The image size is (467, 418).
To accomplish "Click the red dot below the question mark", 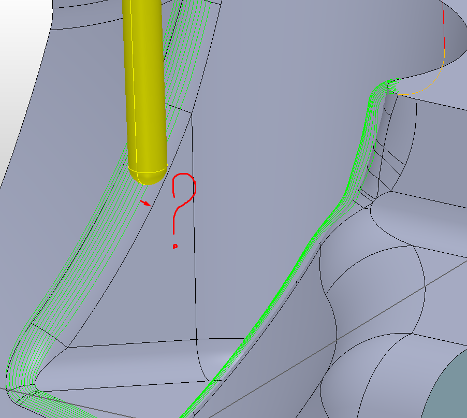I will pos(175,247).
